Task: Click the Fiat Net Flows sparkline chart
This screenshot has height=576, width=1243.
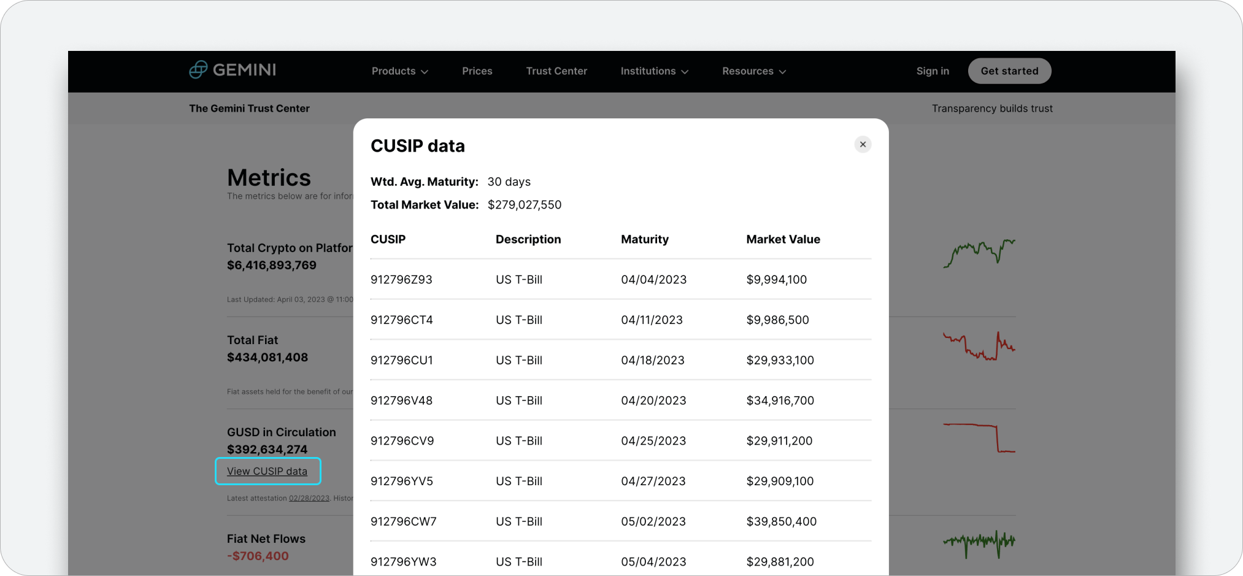Action: 979,543
